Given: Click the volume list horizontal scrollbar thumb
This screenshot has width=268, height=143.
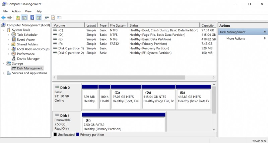Looking at the screenshot, I should point(121,78).
